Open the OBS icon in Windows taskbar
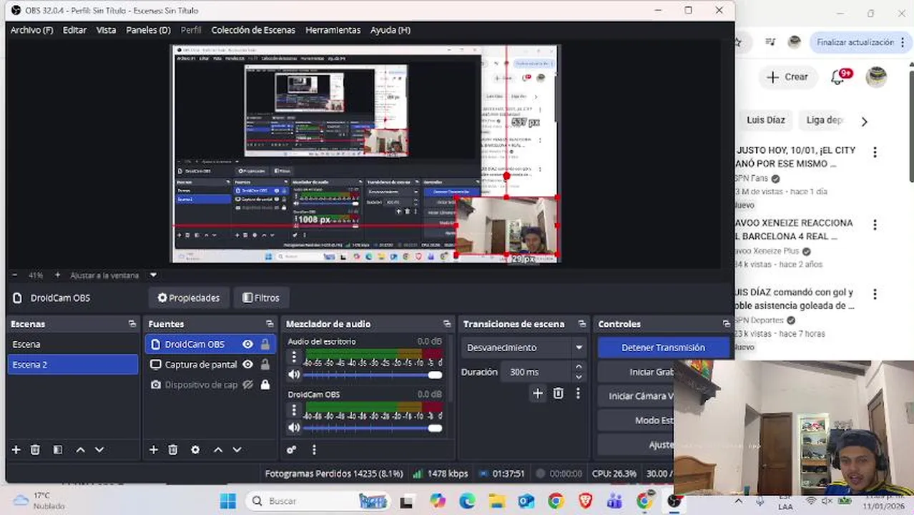 674,501
